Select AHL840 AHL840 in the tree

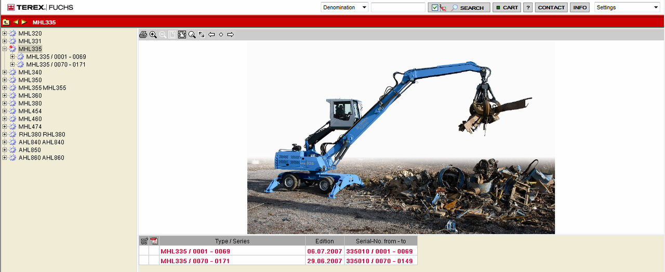tap(42, 142)
